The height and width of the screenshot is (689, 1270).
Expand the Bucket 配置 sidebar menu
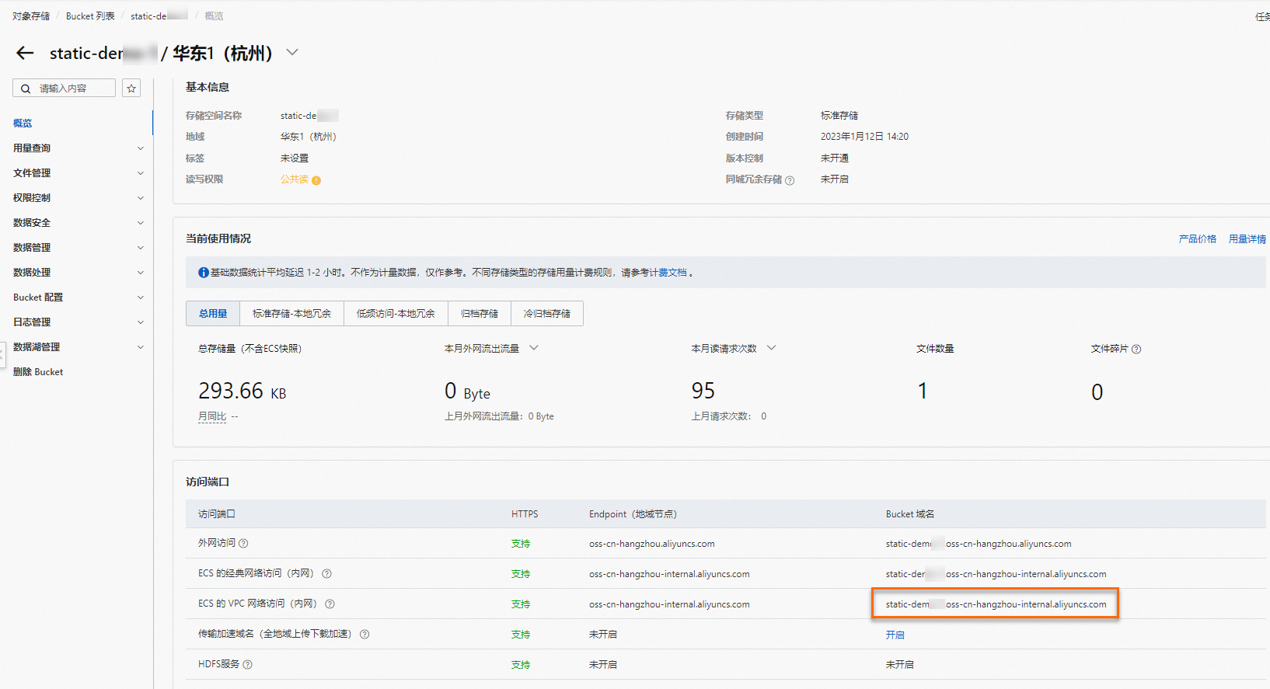pos(141,298)
